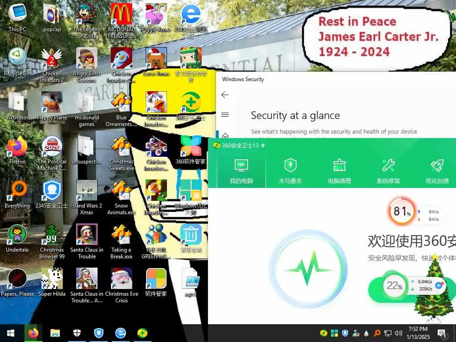Go back in Windows Security window

(x=225, y=95)
